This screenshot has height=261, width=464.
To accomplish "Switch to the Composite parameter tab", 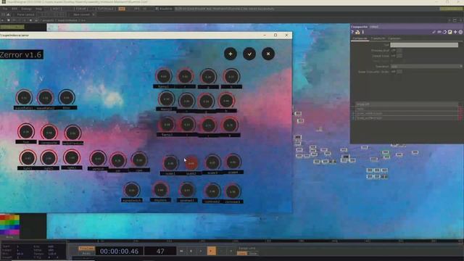I will click(x=360, y=38).
